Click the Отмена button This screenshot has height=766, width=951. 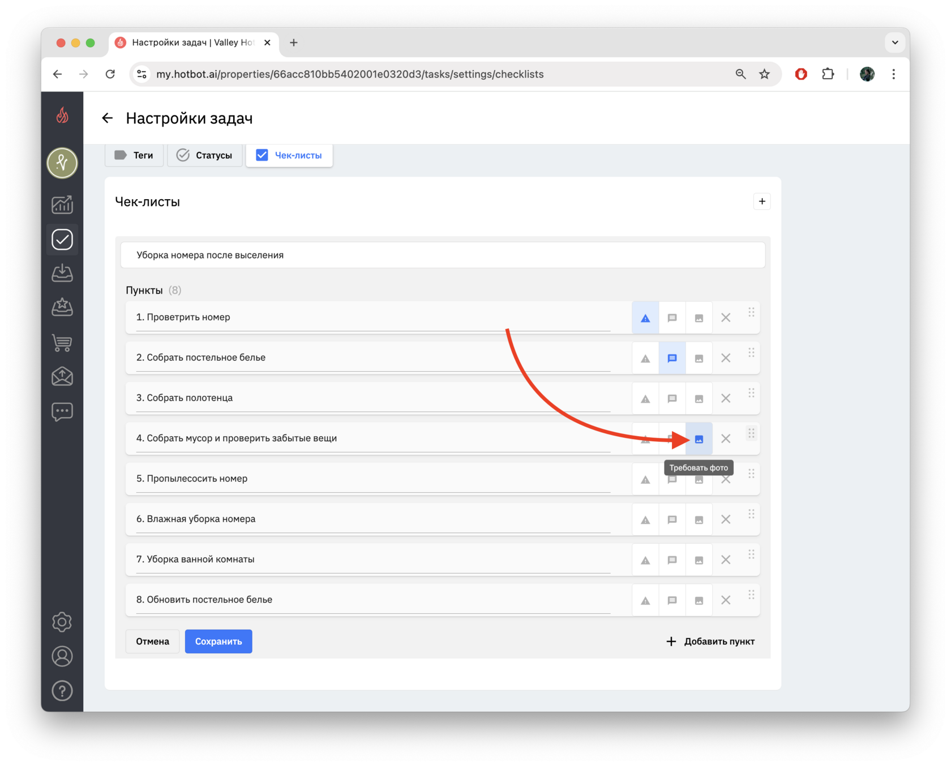tap(152, 641)
